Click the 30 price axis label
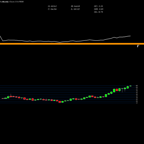This screenshot has height=144, width=144. (x=137, y=98)
